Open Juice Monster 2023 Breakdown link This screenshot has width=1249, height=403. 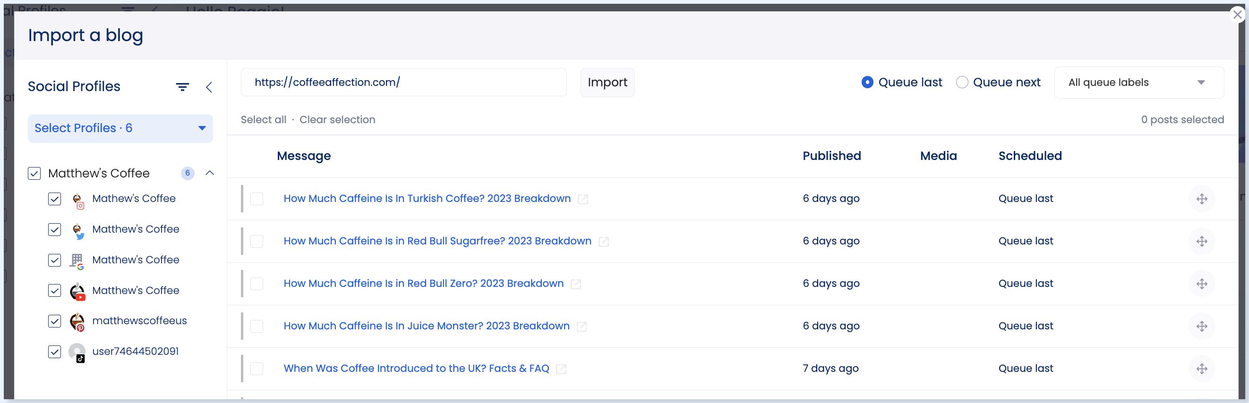coord(427,326)
